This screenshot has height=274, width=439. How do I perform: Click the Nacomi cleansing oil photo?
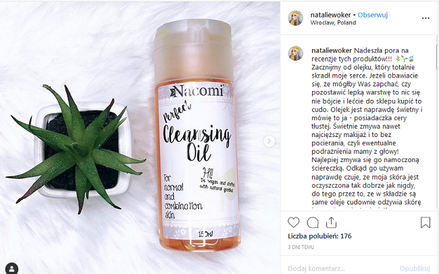tap(140, 137)
